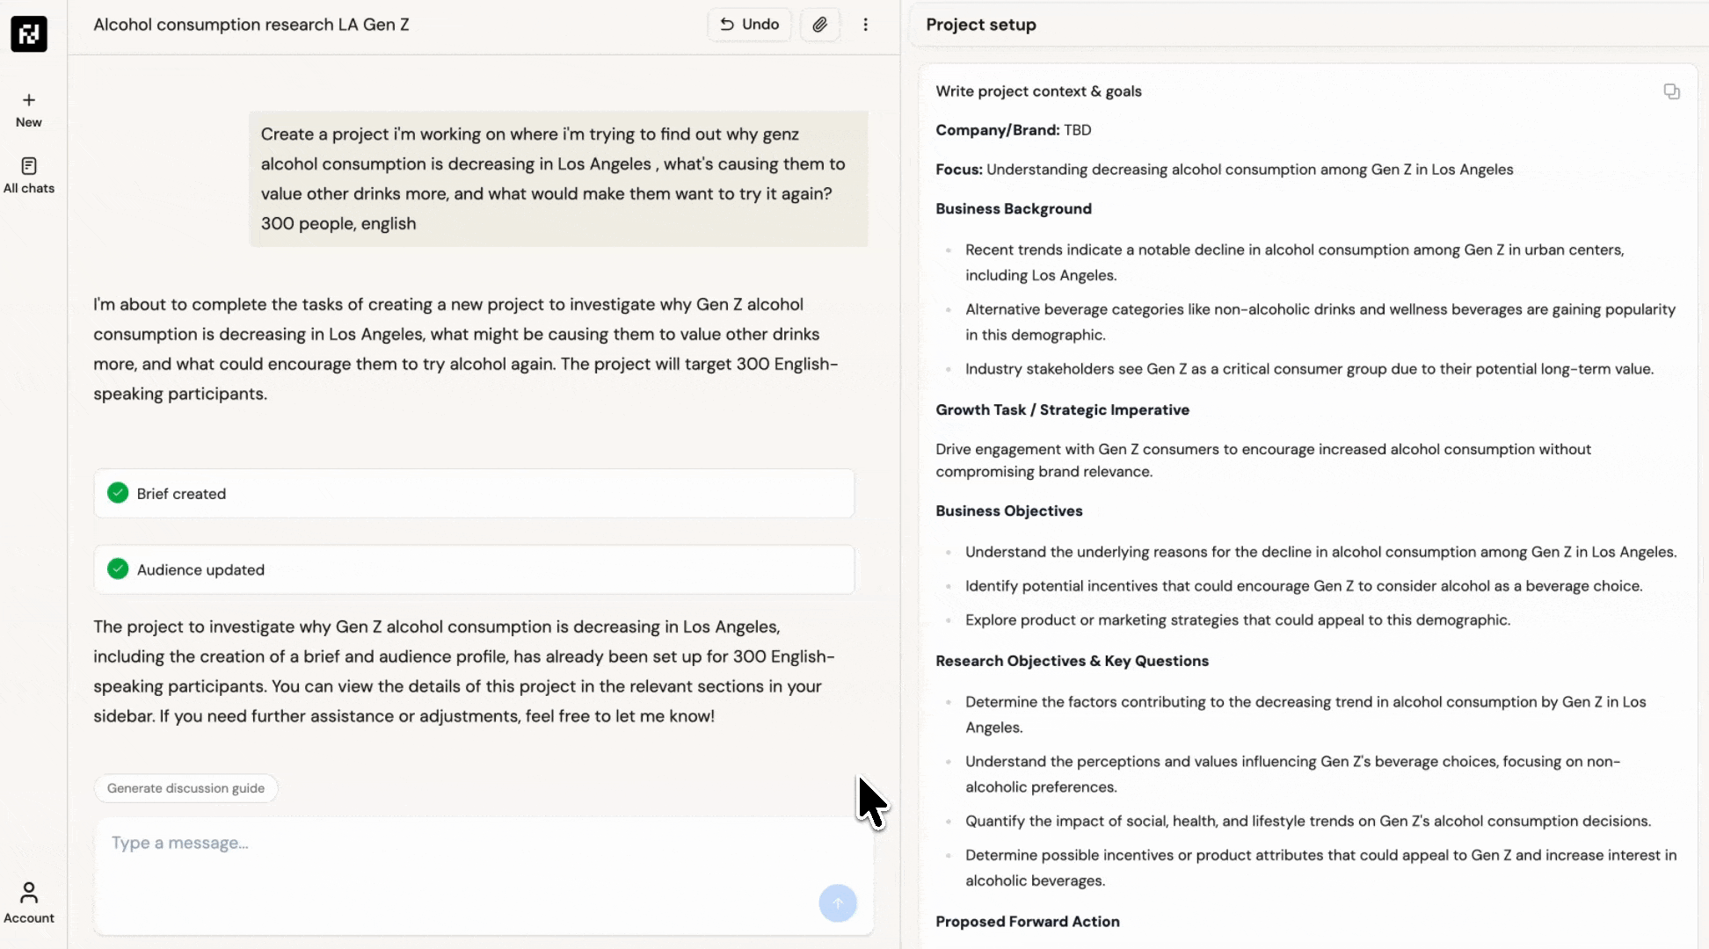Click the green check on Brief created
The height and width of the screenshot is (949, 1709).
point(118,493)
